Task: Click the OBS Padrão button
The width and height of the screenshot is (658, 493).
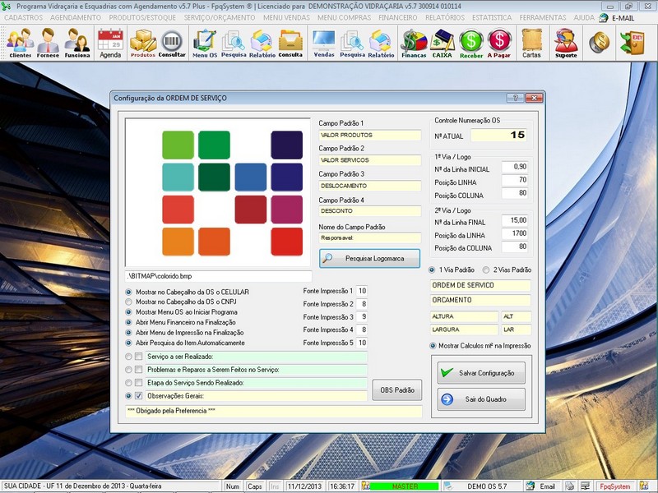Action: coord(397,389)
